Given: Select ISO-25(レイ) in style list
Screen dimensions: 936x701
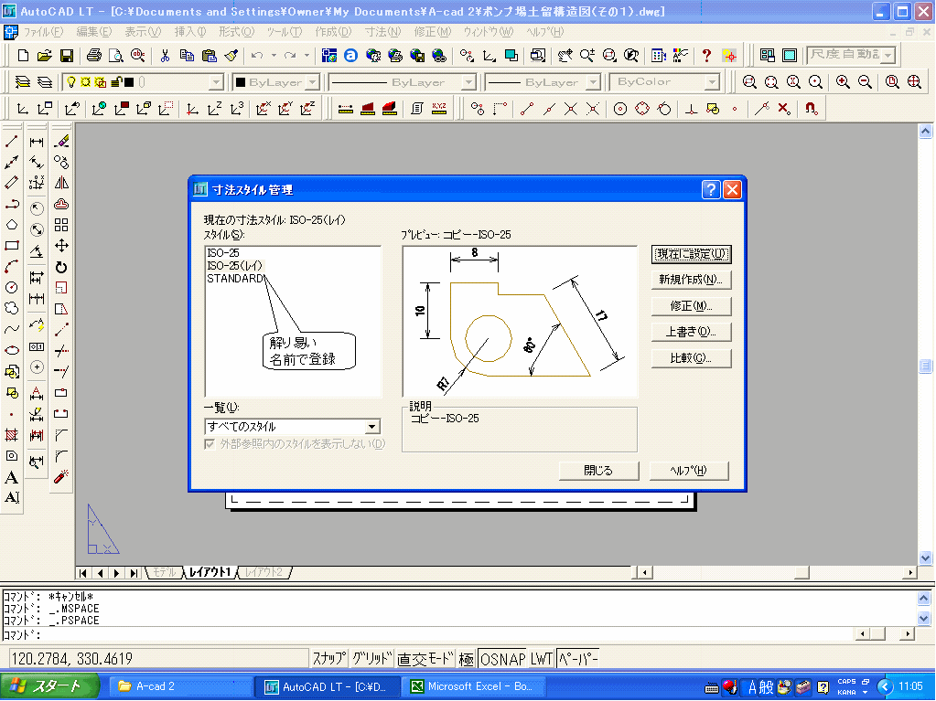Looking at the screenshot, I should click(234, 266).
